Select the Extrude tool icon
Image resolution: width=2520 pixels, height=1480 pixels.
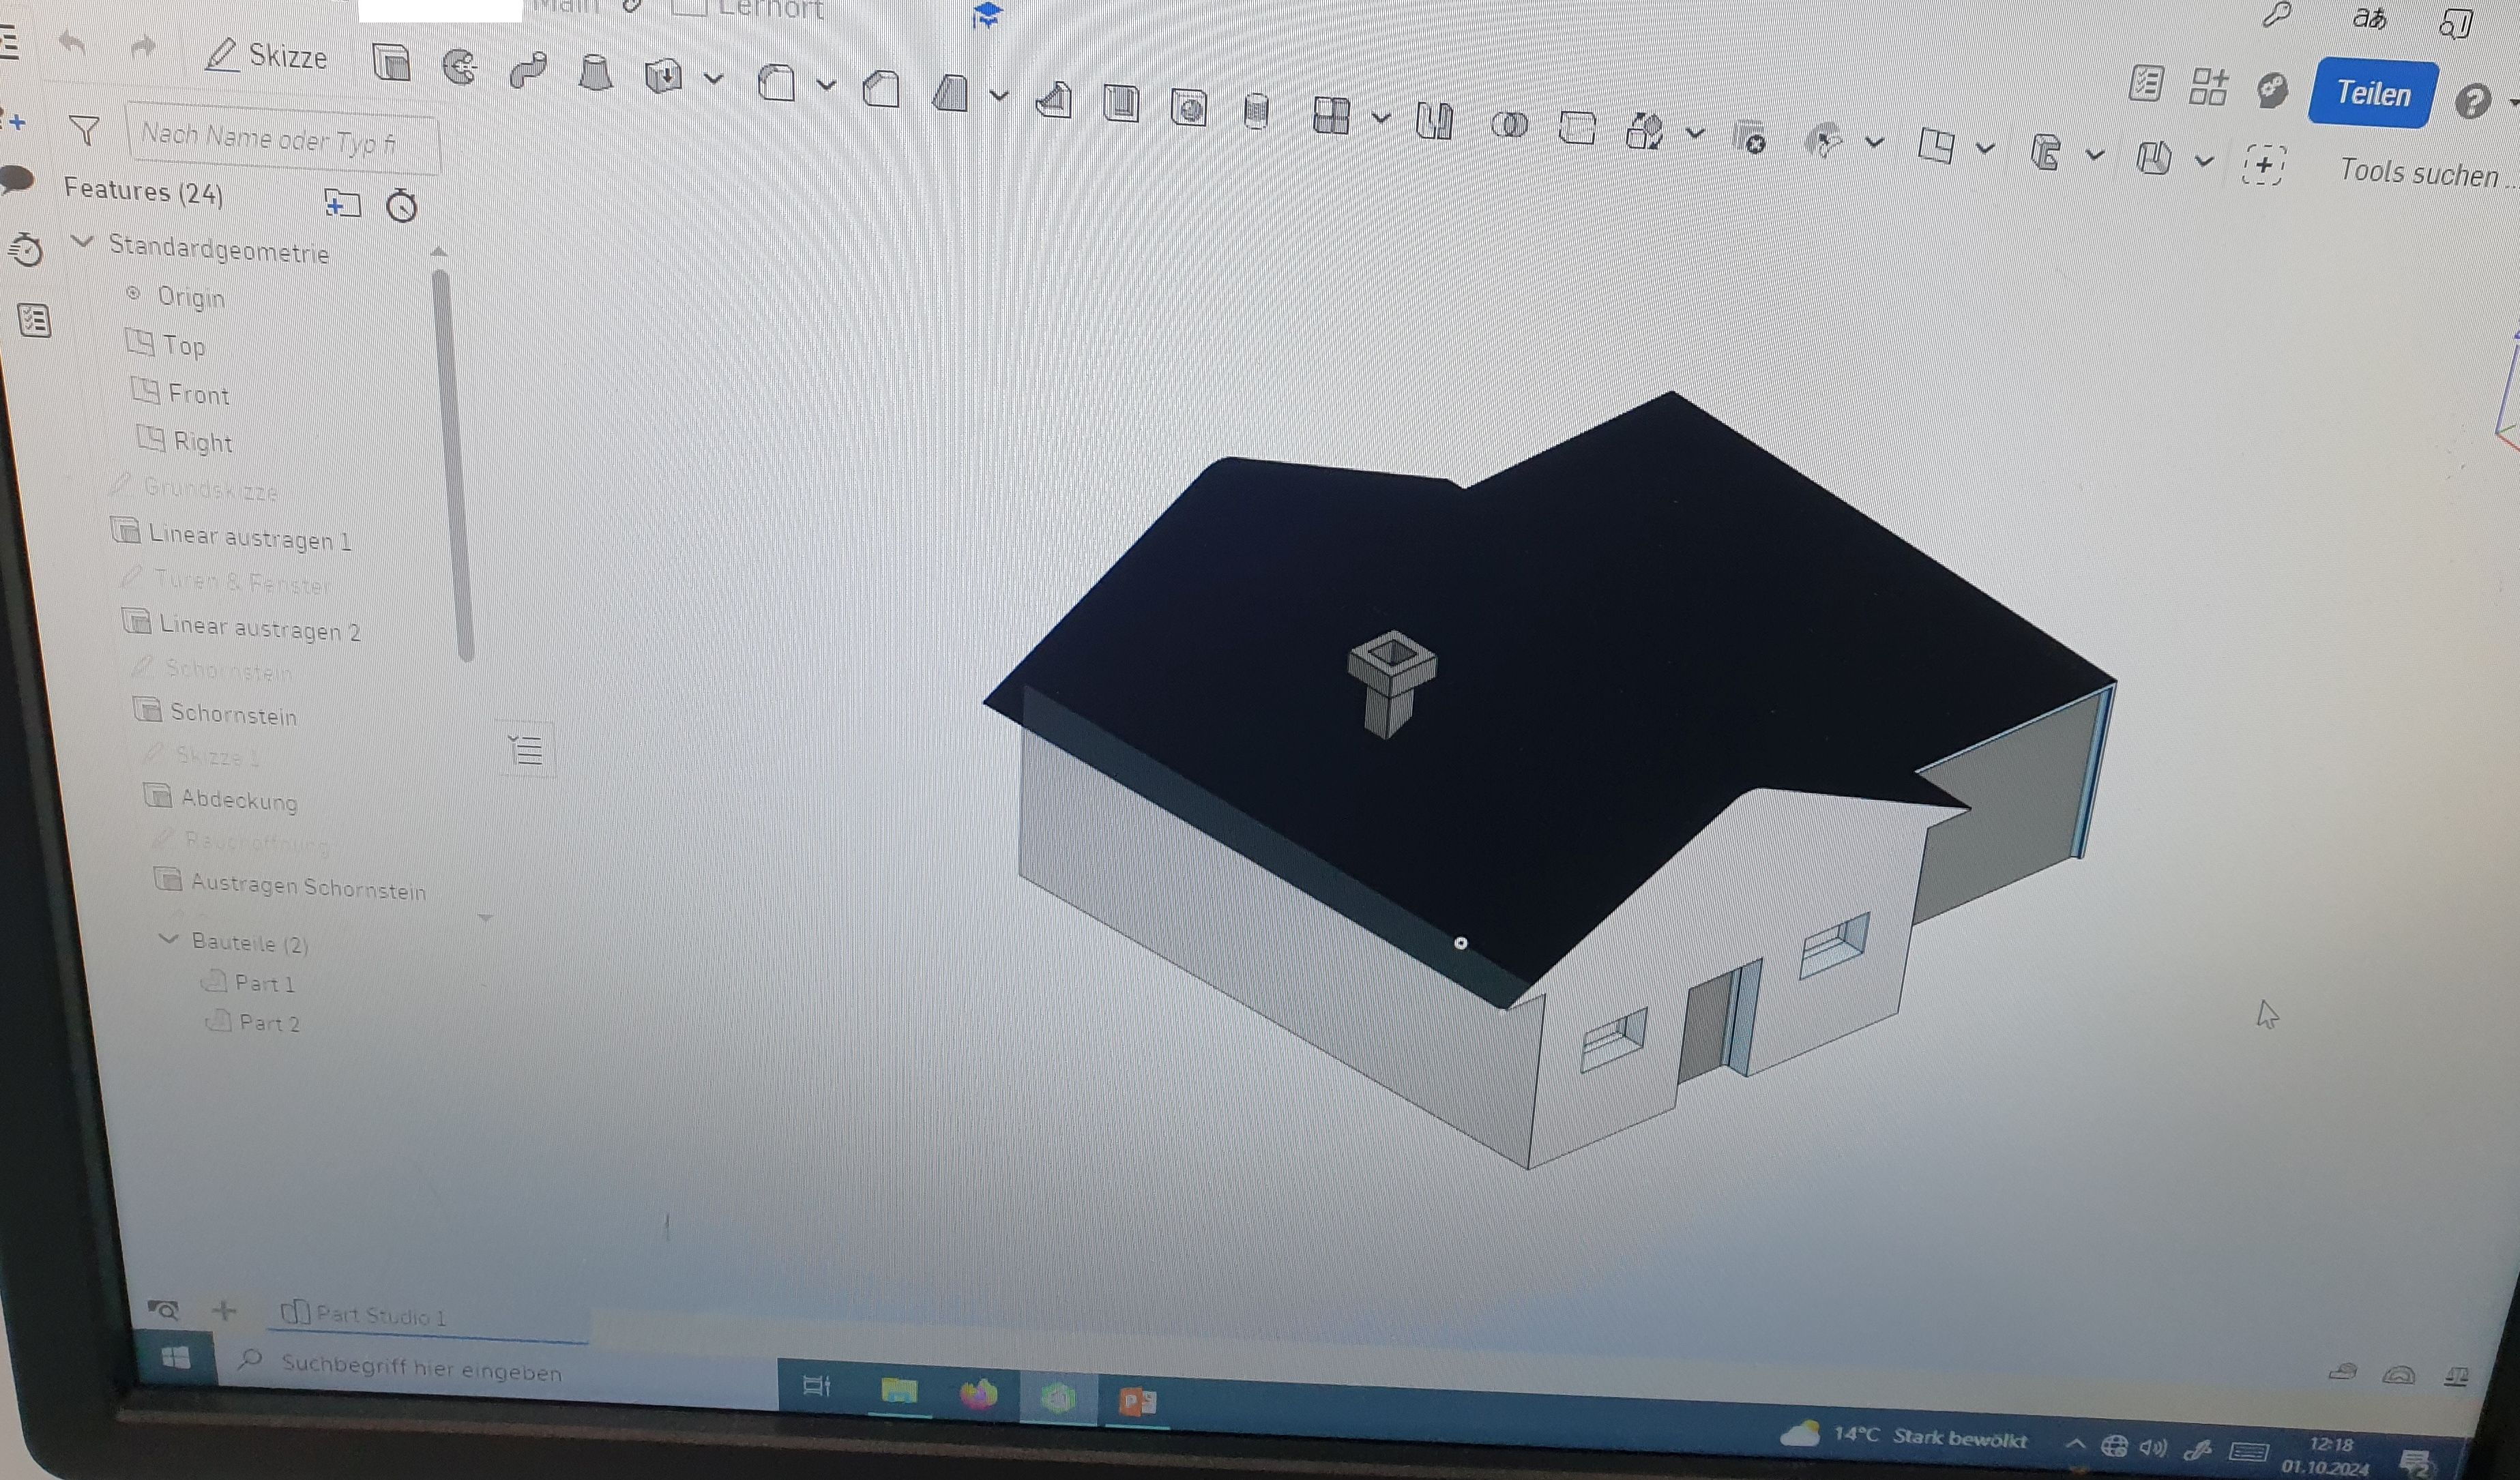[x=391, y=62]
